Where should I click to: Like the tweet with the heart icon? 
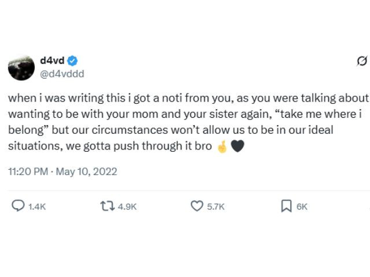197,206
